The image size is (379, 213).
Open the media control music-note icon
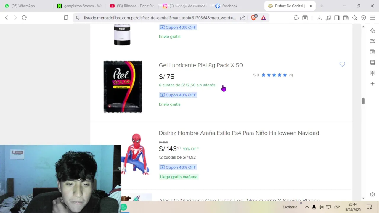328,18
